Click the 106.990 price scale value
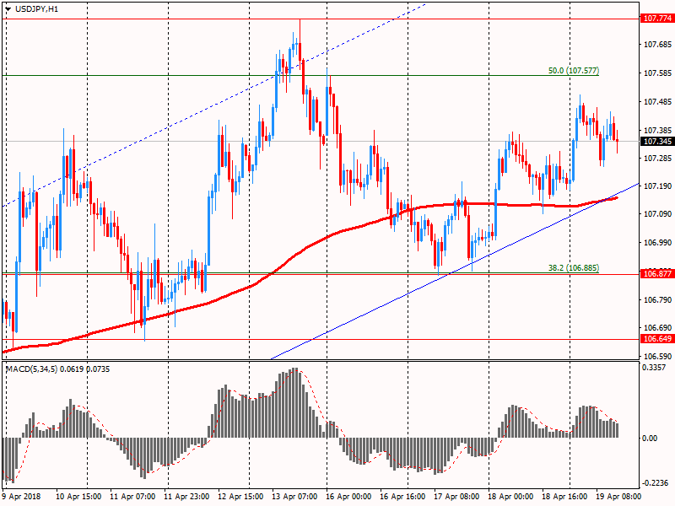 tap(657, 243)
